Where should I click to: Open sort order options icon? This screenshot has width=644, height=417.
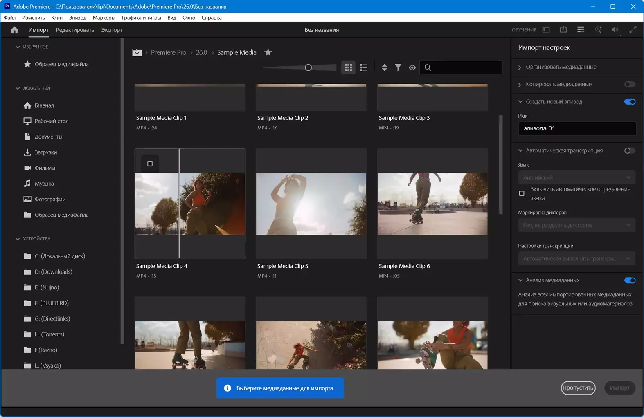pyautogui.click(x=384, y=68)
